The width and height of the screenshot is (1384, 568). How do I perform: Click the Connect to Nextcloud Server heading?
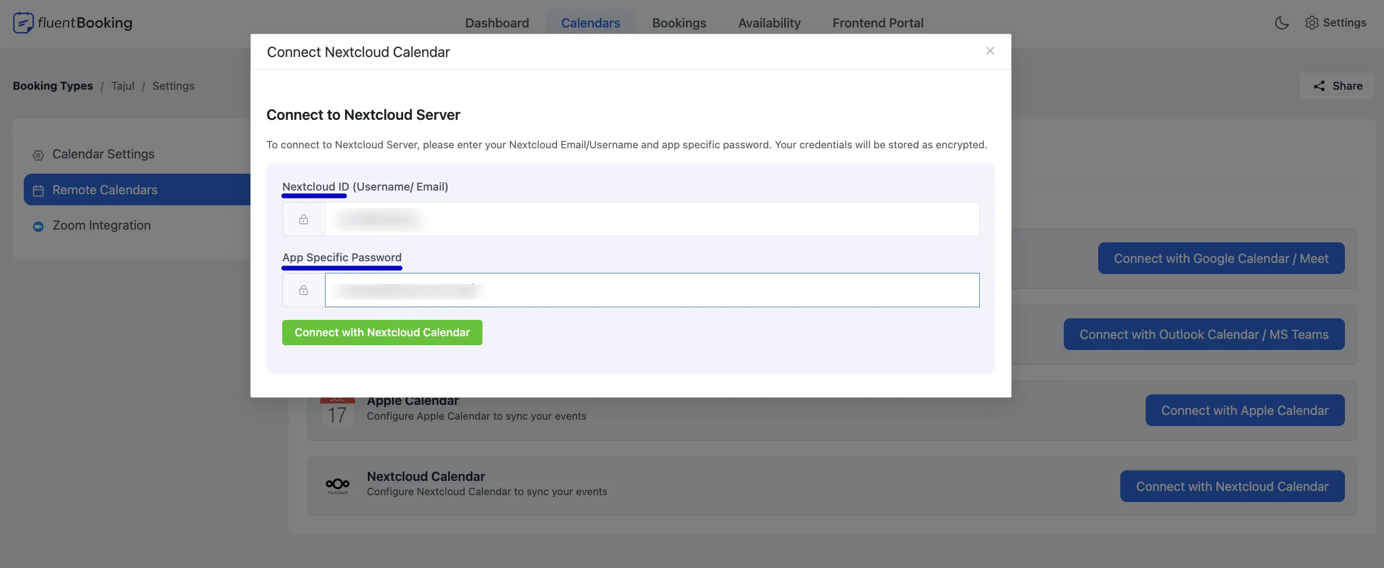tap(363, 115)
